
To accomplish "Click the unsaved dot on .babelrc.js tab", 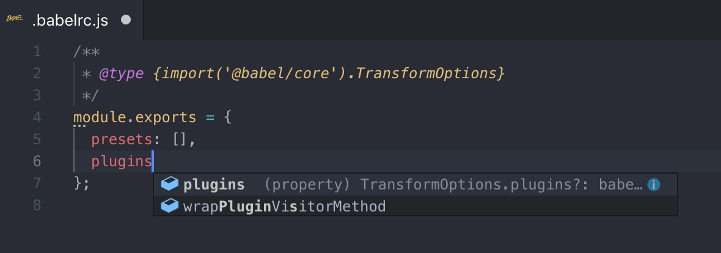I will 125,20.
